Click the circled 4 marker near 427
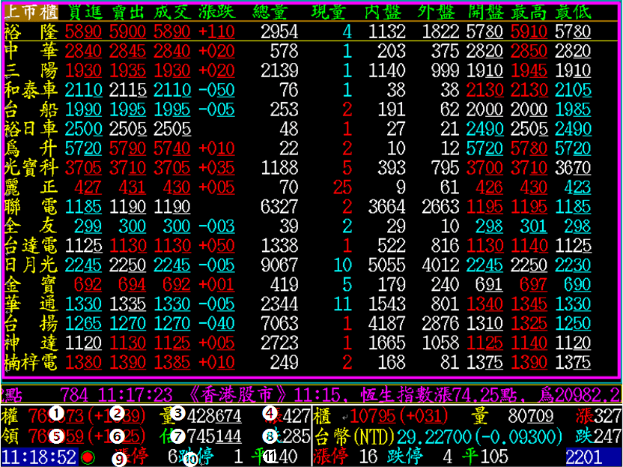The width and height of the screenshot is (623, 467). pyautogui.click(x=270, y=413)
